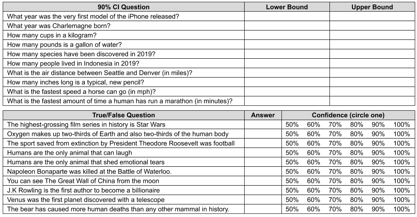Choose 70% confidence for Theodore Roosevelt football row

[335, 143]
